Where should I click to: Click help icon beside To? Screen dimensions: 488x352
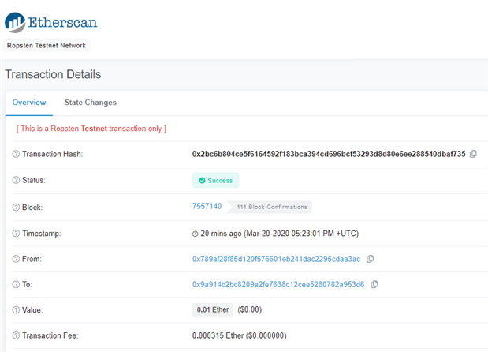pos(16,284)
